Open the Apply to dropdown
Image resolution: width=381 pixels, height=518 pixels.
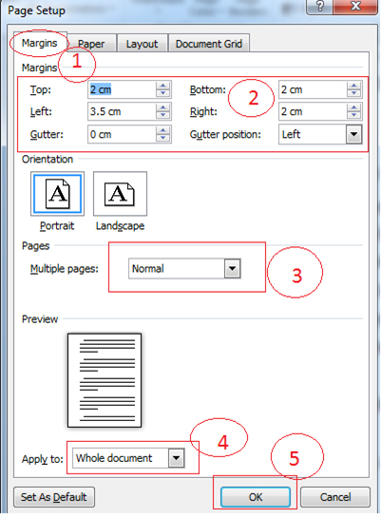[177, 458]
